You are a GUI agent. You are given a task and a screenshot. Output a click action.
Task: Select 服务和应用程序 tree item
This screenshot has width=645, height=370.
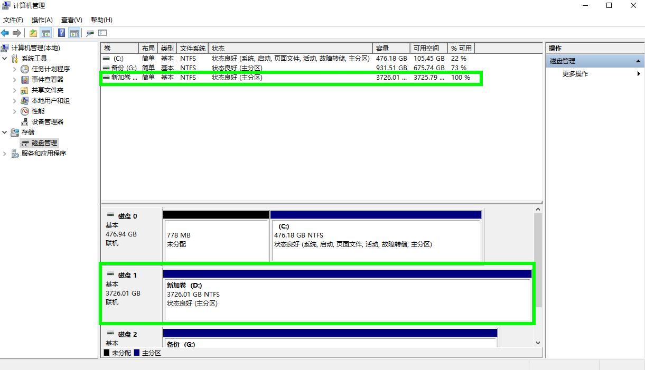(x=44, y=154)
